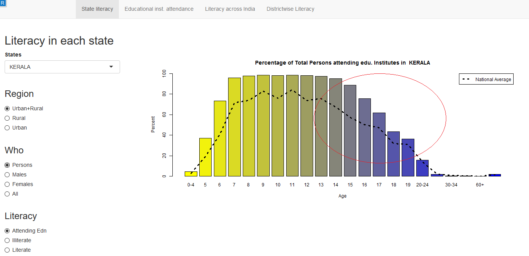Click the R icon in top-left corner

click(3, 3)
